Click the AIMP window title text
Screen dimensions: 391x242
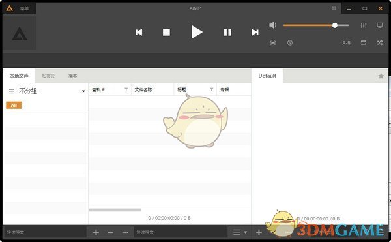(x=195, y=8)
